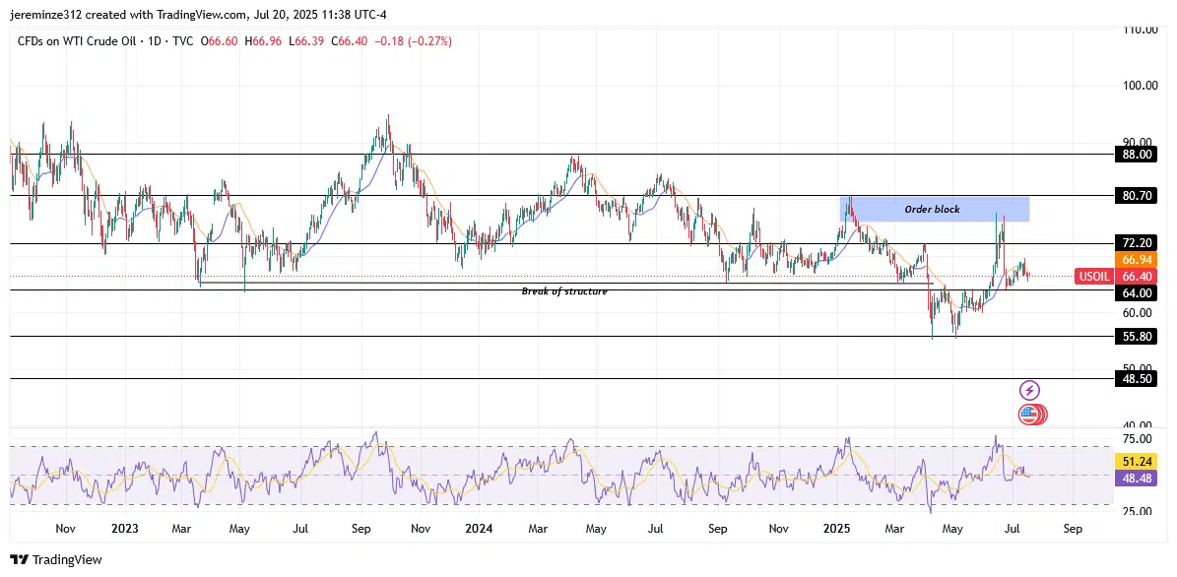This screenshot has width=1177, height=577.
Task: Click the TradingView logo at bottom left
Action: tap(57, 559)
